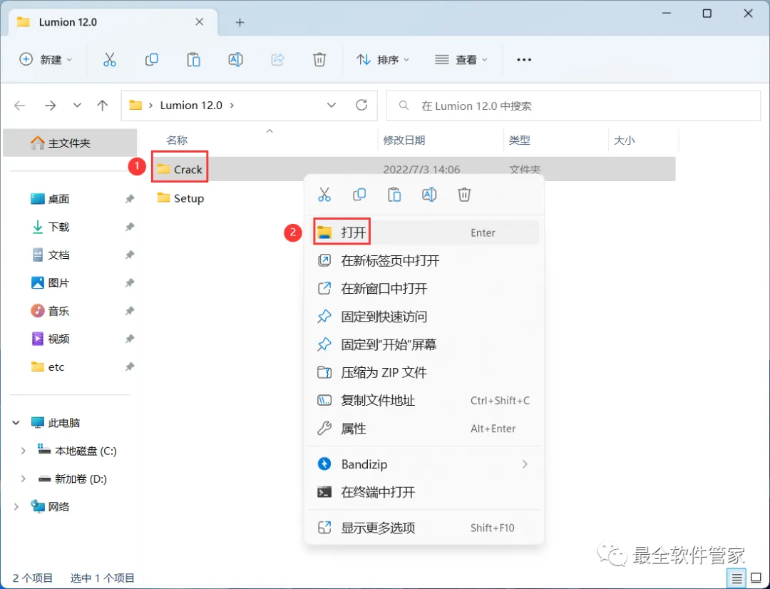Go up one folder level arrow

102,105
